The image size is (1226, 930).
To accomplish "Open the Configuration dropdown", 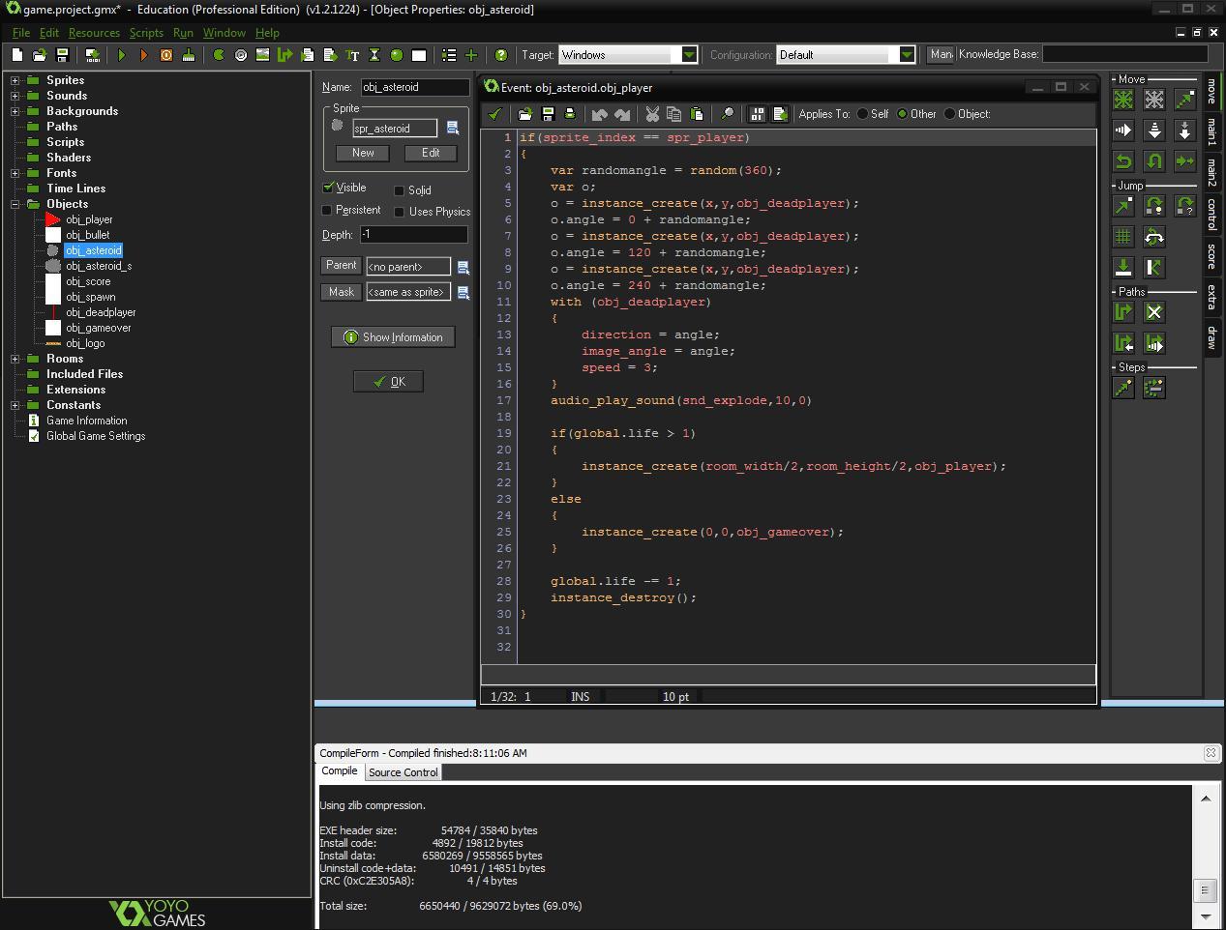I will (x=906, y=55).
